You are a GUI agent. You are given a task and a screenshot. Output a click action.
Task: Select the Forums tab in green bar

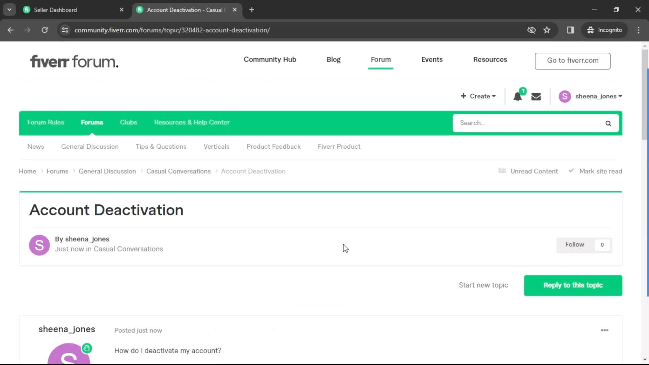pyautogui.click(x=92, y=122)
